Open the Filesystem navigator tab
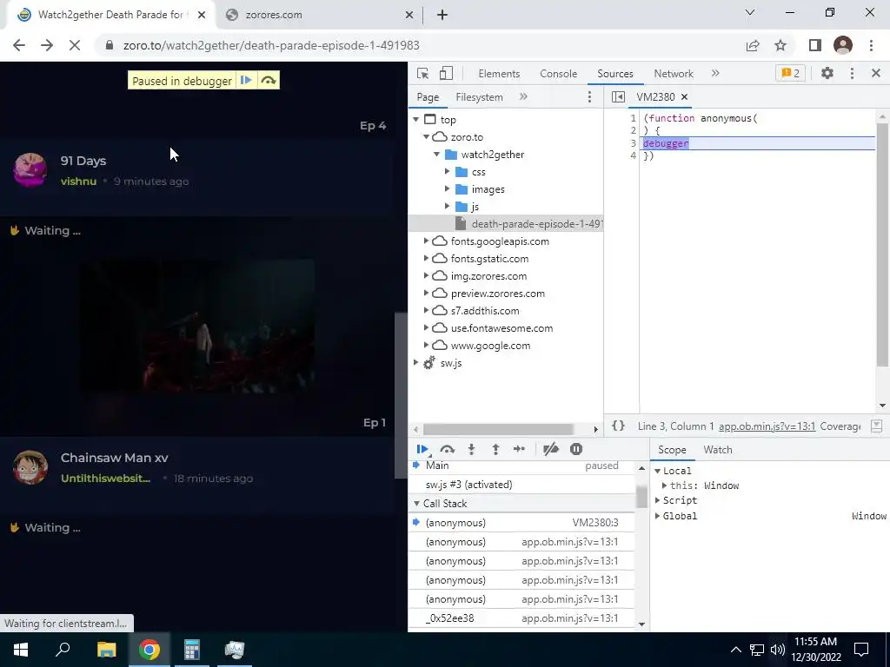 click(x=479, y=97)
